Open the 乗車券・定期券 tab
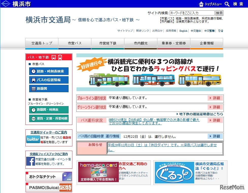The height and width of the screenshot is (193, 248). (174, 43)
